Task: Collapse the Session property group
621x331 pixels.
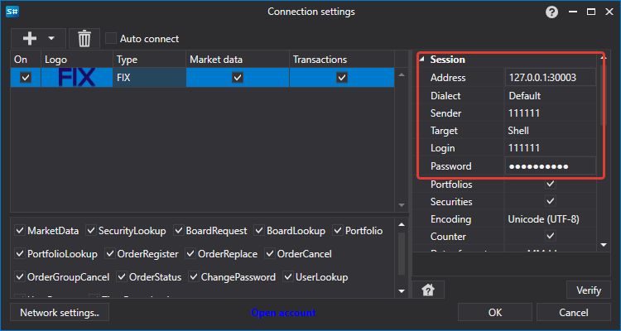Action: (421, 60)
